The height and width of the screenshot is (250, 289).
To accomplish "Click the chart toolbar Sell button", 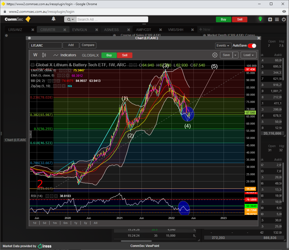I will pos(125,55).
